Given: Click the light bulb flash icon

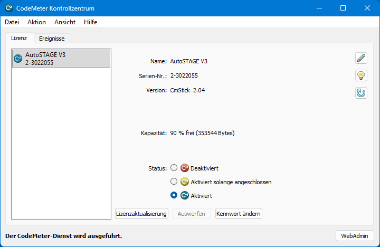Looking at the screenshot, I should (361, 75).
